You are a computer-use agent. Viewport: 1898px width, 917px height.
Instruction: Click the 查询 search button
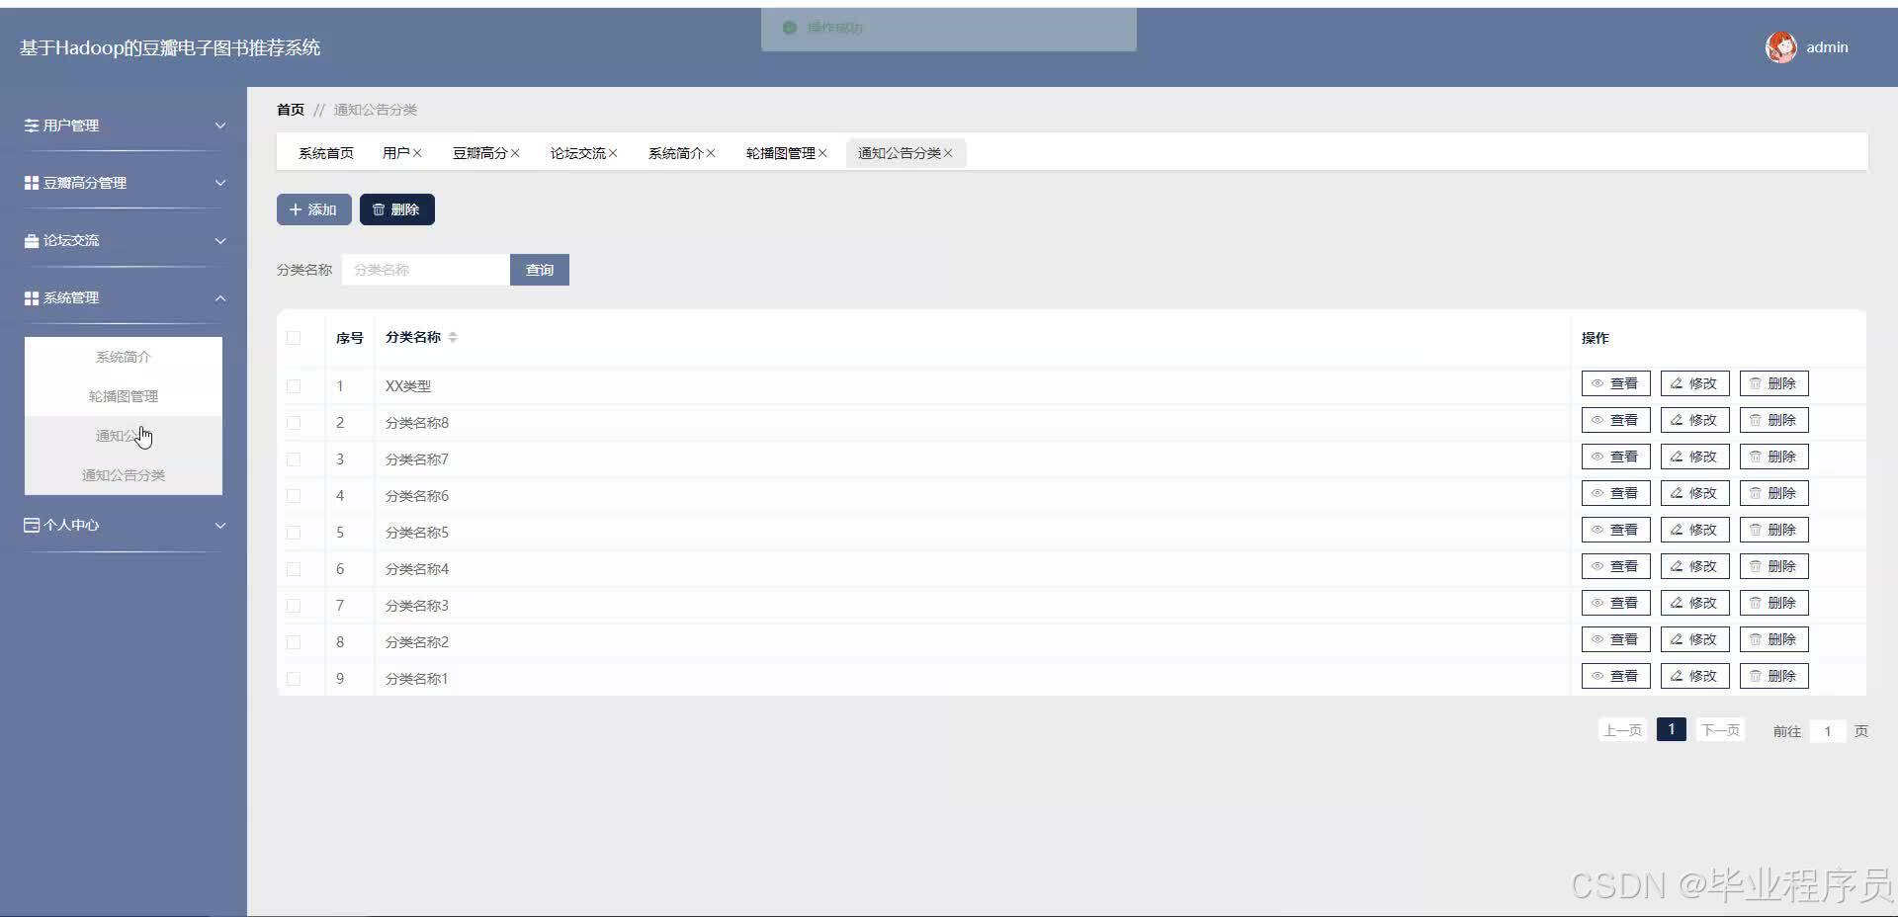539,270
